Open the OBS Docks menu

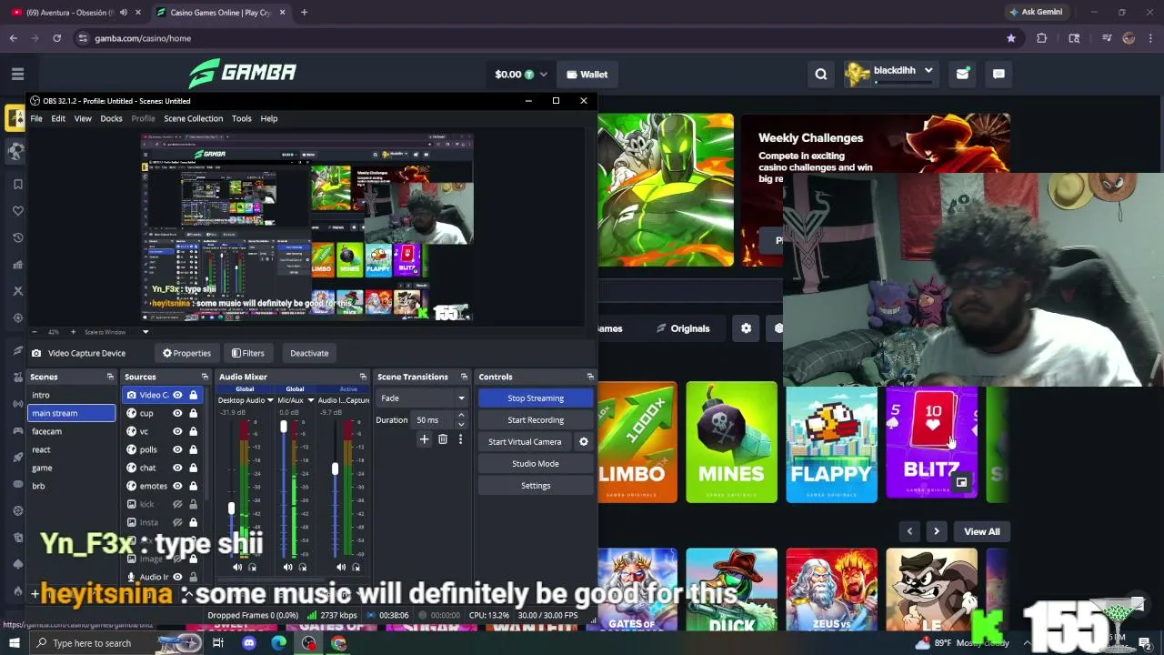tap(111, 118)
